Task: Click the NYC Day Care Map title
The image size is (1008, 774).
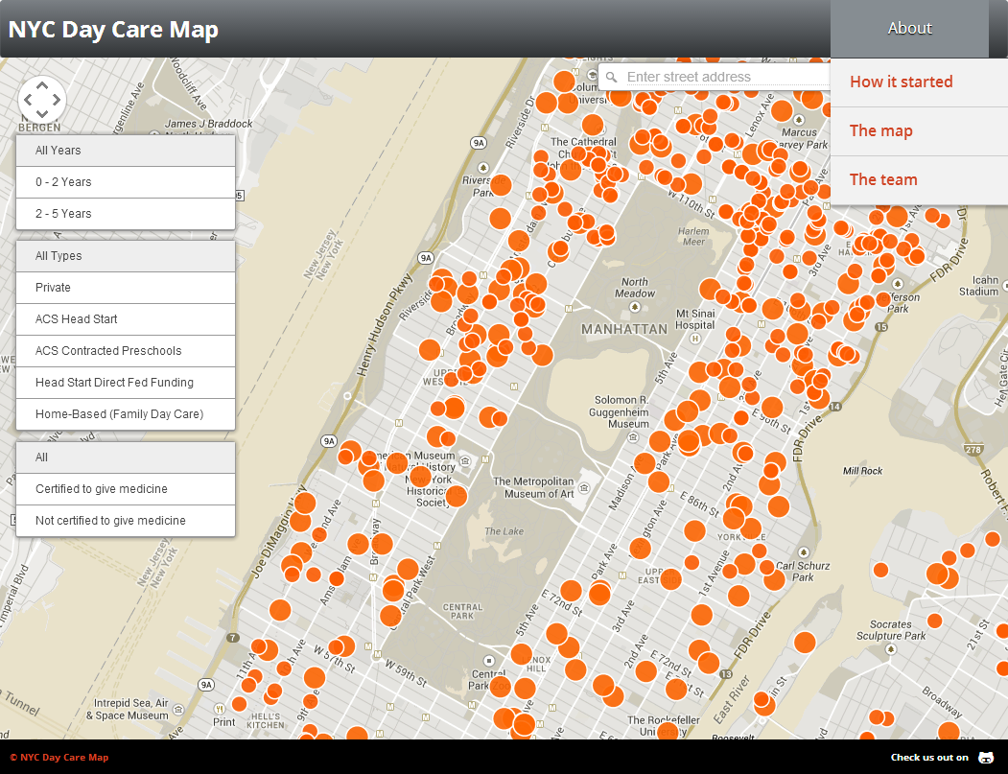Action: [113, 30]
